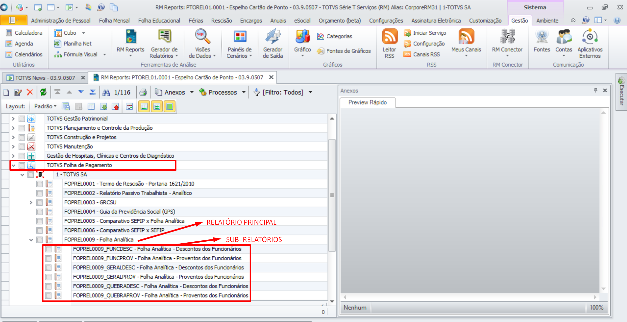627x322 pixels.
Task: Edit the selected record
Action: coord(18,92)
